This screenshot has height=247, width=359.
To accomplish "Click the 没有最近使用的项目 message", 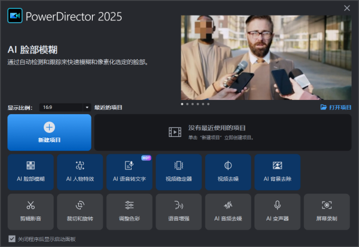I will pyautogui.click(x=217, y=128).
